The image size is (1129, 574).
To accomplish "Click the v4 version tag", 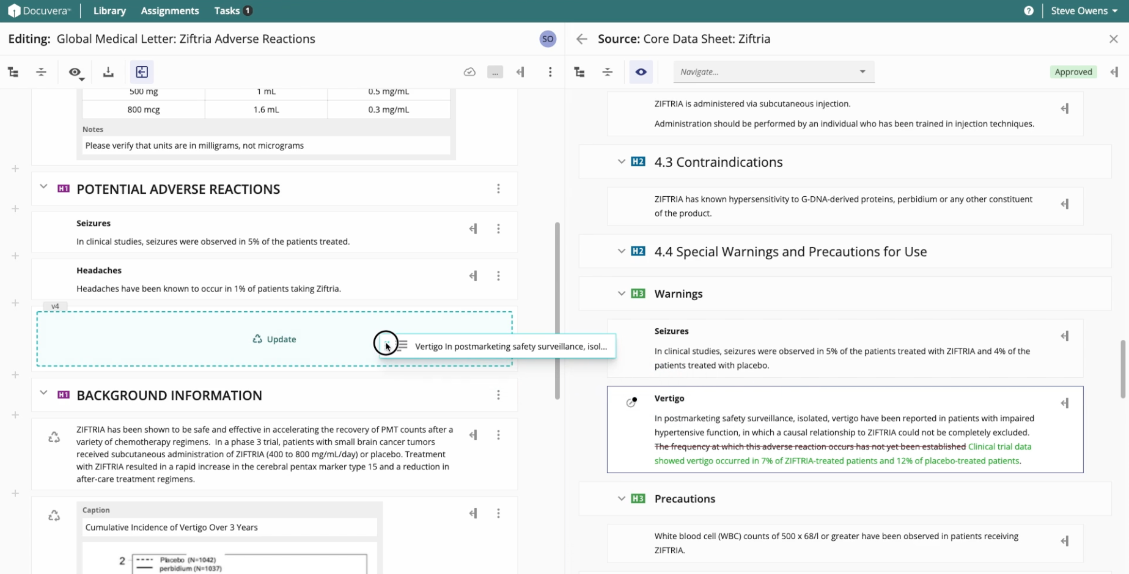I will (55, 306).
